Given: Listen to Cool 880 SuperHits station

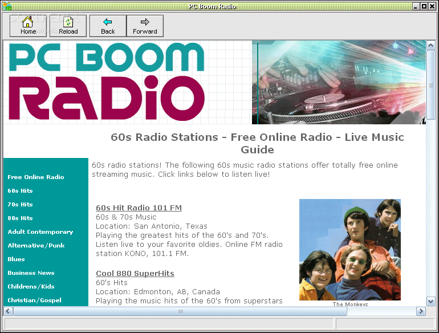Looking at the screenshot, I should tap(135, 273).
